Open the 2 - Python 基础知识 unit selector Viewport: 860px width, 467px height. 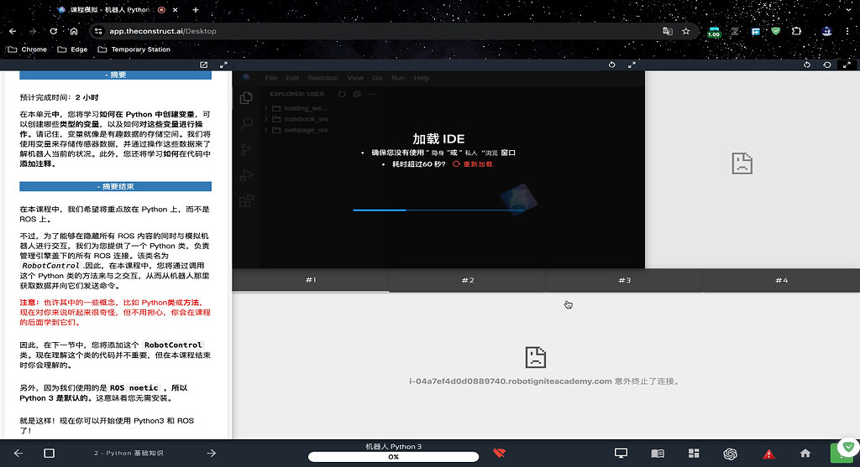point(128,453)
